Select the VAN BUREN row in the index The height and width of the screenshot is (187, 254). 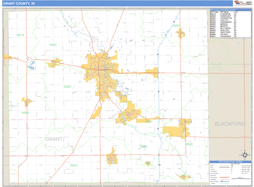pyautogui.click(x=224, y=36)
